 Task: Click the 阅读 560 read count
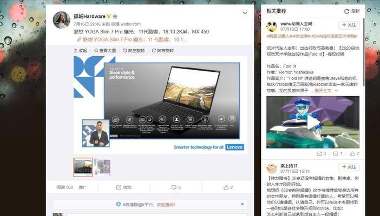coord(65,187)
